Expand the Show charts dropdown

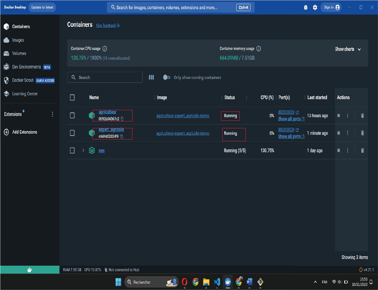pyautogui.click(x=348, y=49)
